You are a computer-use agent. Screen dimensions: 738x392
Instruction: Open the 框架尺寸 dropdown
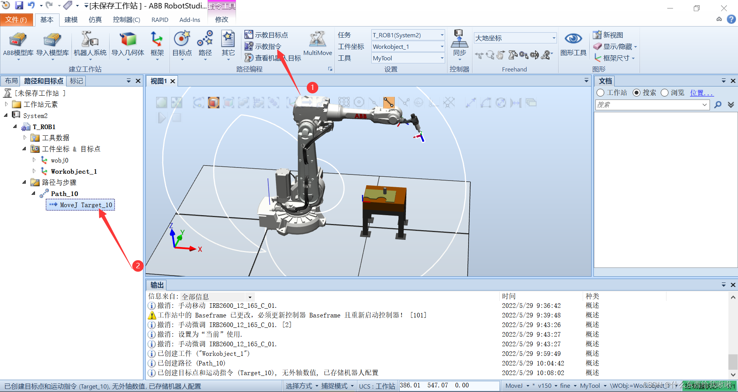click(x=614, y=58)
